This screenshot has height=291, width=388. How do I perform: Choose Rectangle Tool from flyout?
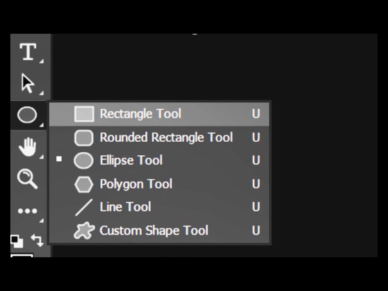pos(141,114)
